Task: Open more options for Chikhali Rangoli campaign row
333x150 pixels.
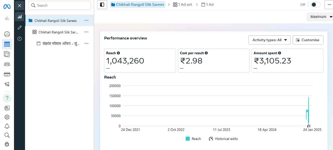Action: pyautogui.click(x=86, y=20)
